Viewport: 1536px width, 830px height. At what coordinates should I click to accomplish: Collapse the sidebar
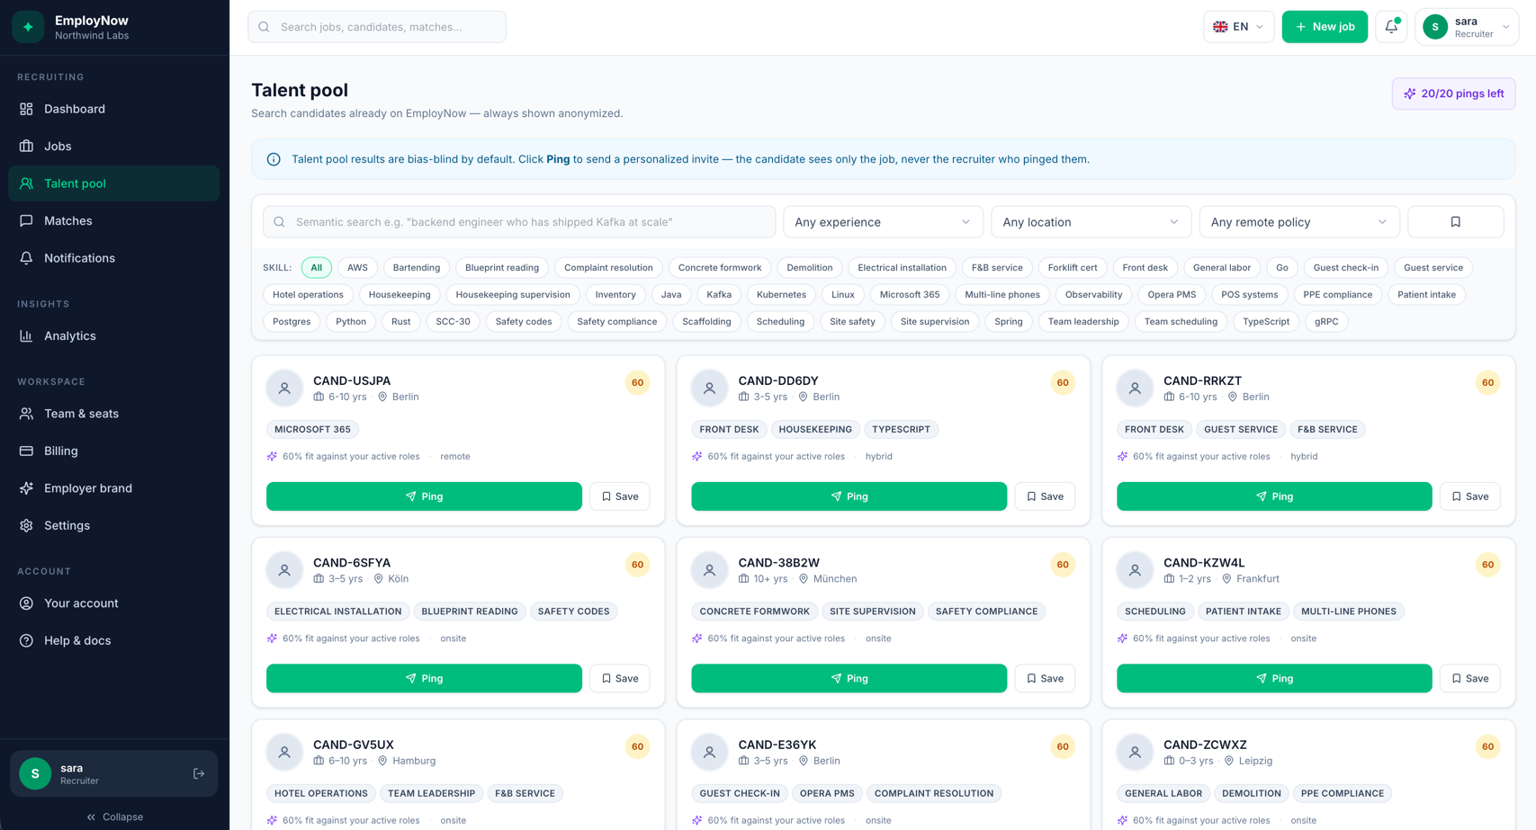(114, 817)
